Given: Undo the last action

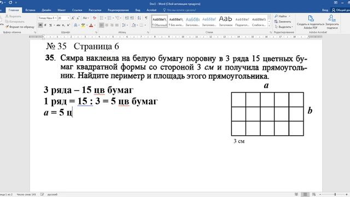Looking at the screenshot, I should 1,2.
